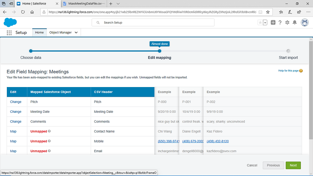Open the tab preview chevron
This screenshot has width=313, height=176.
(118, 3)
